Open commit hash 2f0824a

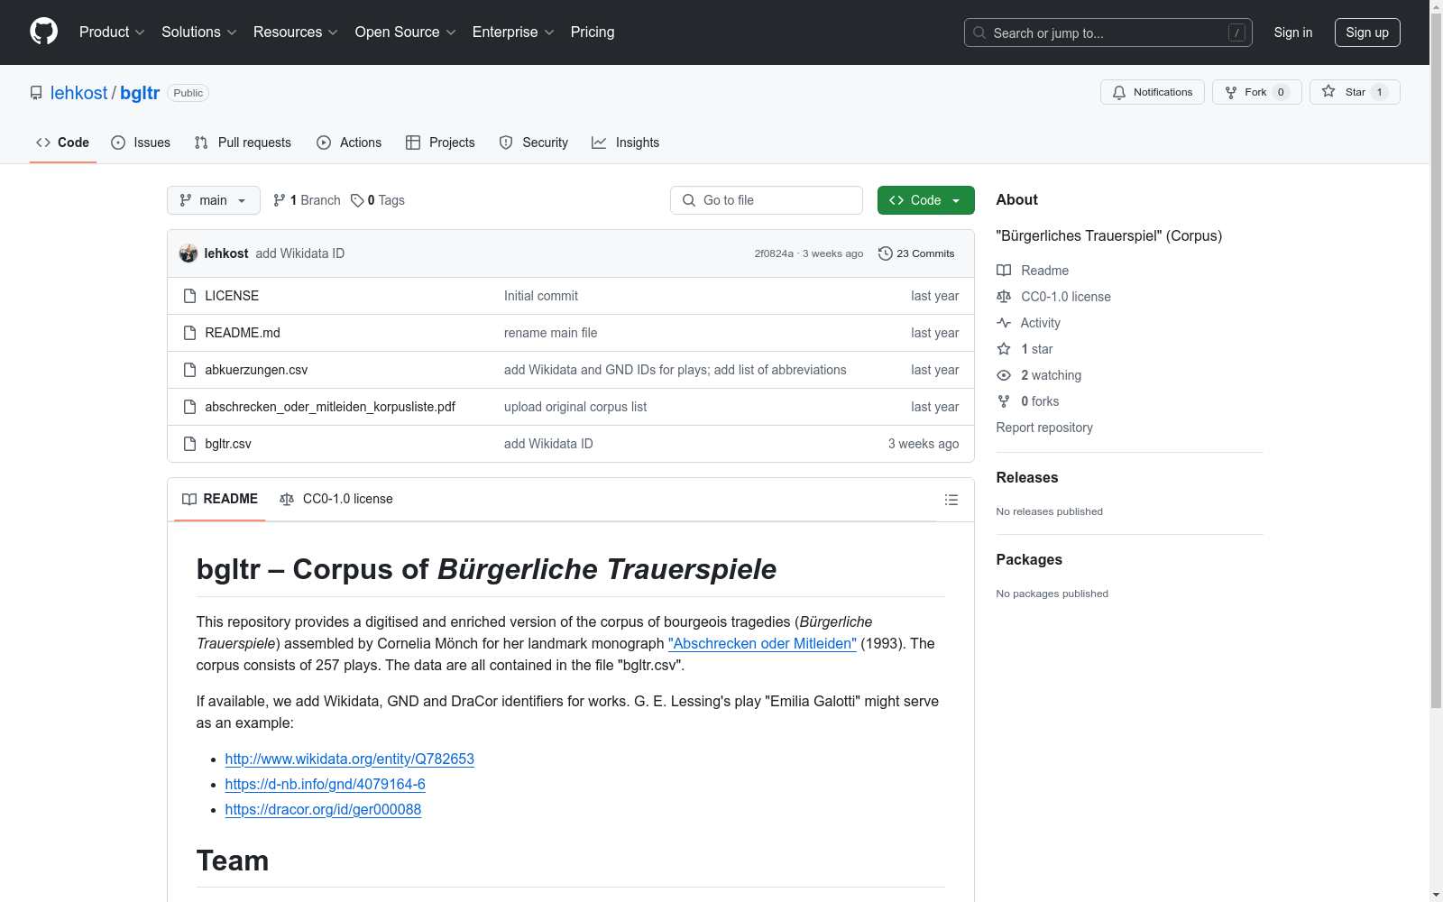[x=774, y=253]
